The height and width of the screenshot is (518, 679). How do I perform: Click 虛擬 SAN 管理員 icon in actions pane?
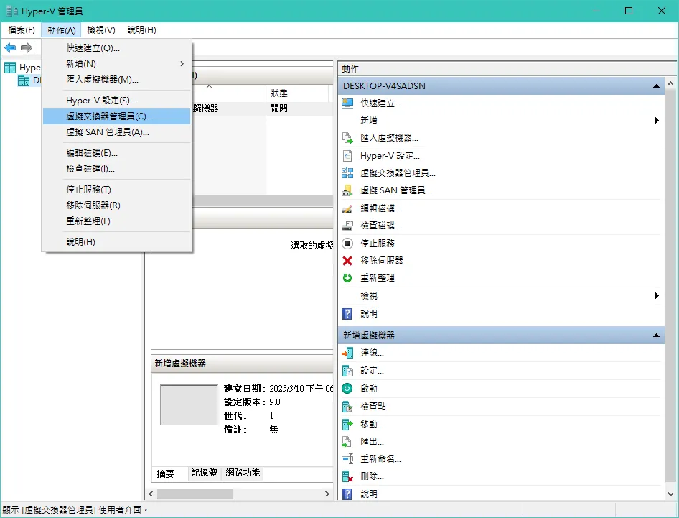click(347, 190)
